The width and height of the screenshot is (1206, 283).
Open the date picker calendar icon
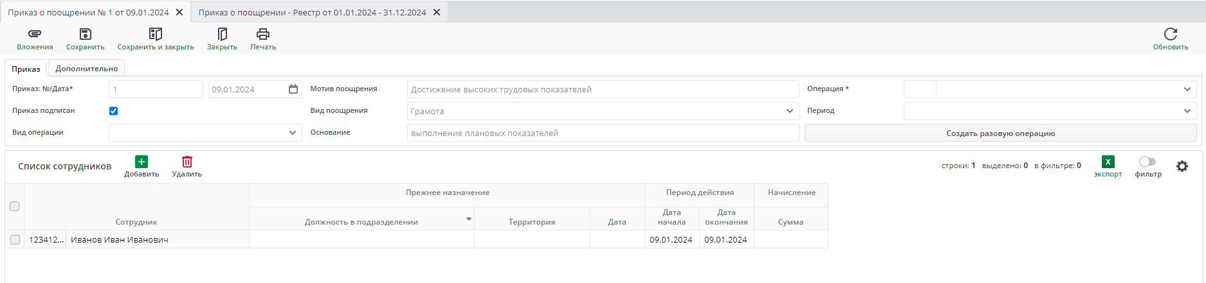[293, 89]
